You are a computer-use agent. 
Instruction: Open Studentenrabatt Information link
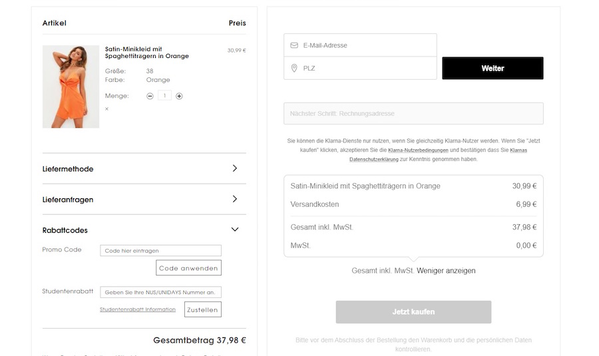138,309
